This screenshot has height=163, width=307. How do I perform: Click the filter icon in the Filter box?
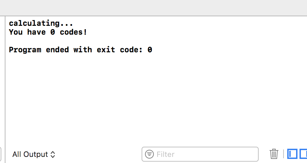(x=149, y=154)
